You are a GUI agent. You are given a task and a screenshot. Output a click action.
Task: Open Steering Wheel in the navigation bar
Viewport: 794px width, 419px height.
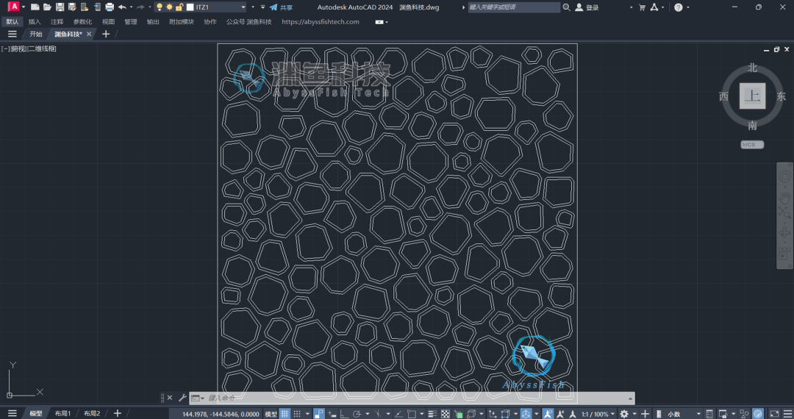tap(785, 176)
